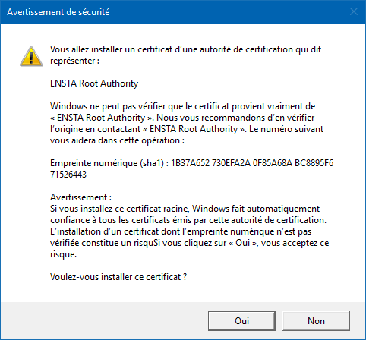
Task: Click the l'origine en contactant line
Action: click(x=187, y=129)
